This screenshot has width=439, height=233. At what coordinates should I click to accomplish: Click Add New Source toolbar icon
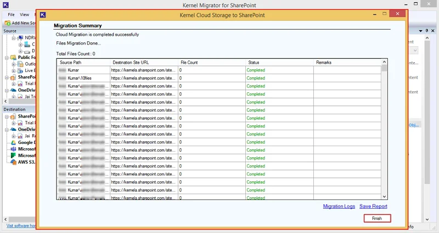click(x=8, y=23)
